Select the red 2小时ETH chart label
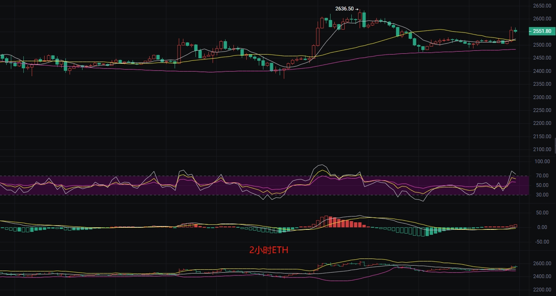This screenshot has width=556, height=296. (x=269, y=250)
